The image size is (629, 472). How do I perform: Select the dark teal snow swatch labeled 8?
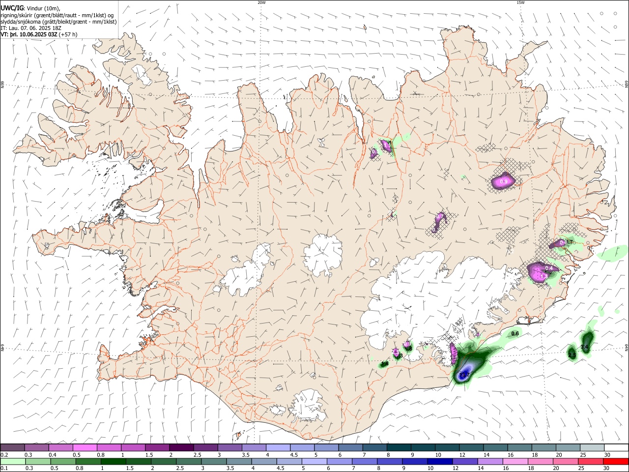[x=399, y=448]
